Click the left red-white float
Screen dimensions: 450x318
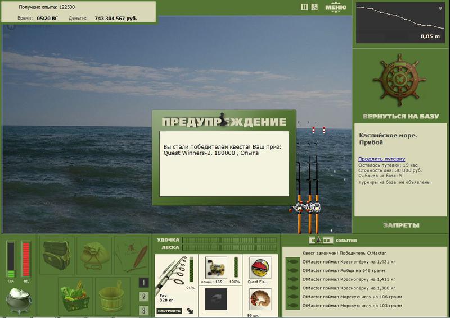pos(313,130)
